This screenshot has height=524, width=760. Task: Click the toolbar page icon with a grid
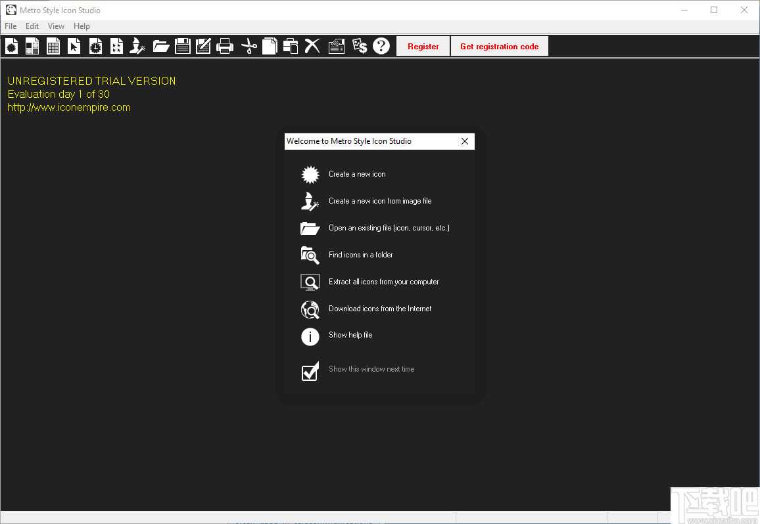click(53, 46)
